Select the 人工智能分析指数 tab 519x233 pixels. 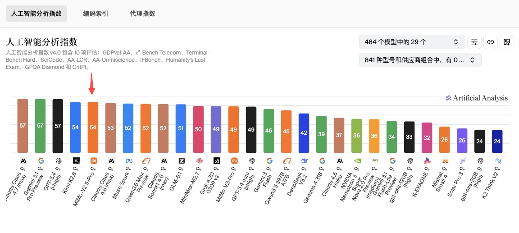pos(36,14)
